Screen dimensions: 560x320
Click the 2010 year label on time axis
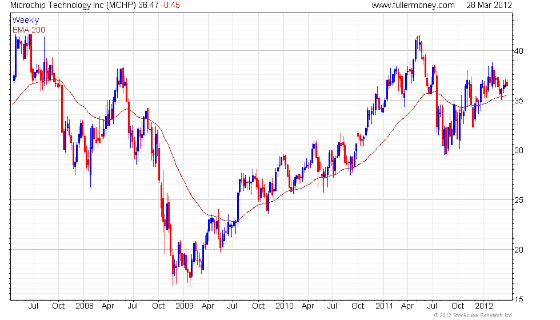pos(285,306)
